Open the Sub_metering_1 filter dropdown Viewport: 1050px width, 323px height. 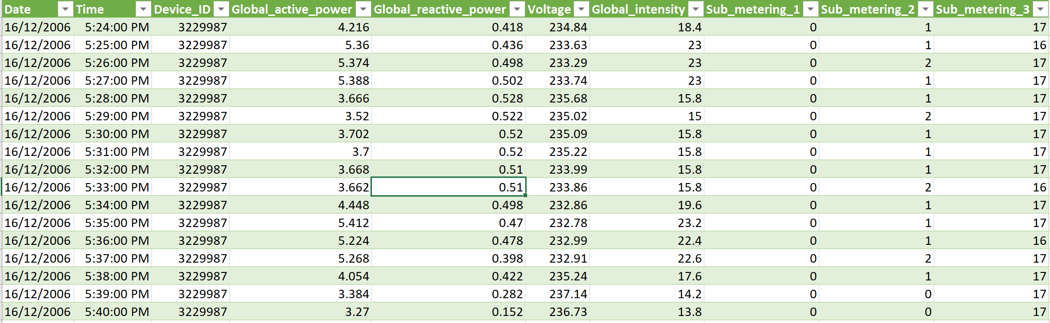810,9
